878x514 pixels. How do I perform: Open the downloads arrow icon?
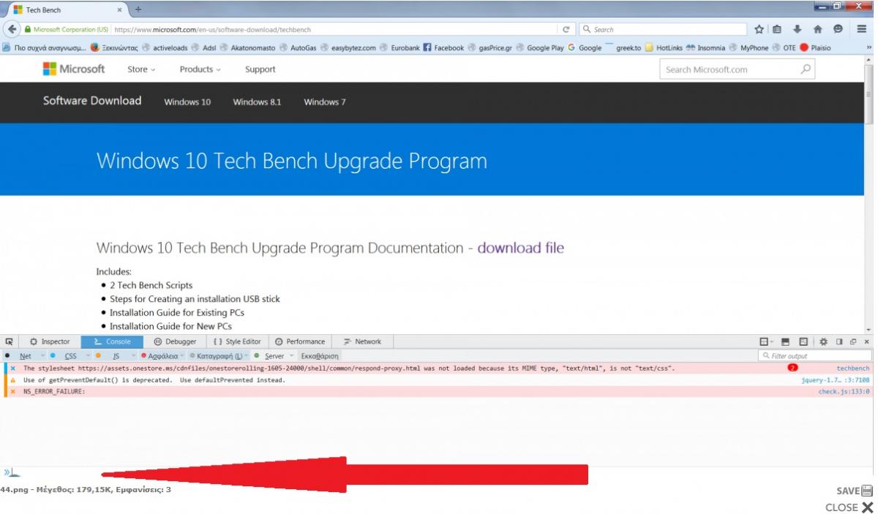[x=798, y=29]
